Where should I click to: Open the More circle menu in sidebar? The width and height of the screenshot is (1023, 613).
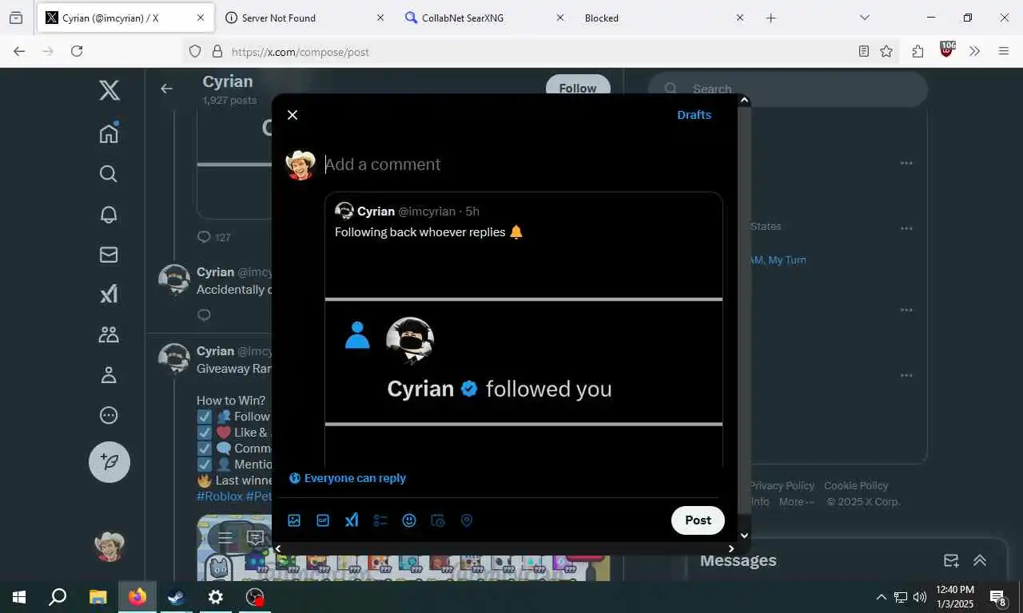tap(109, 416)
